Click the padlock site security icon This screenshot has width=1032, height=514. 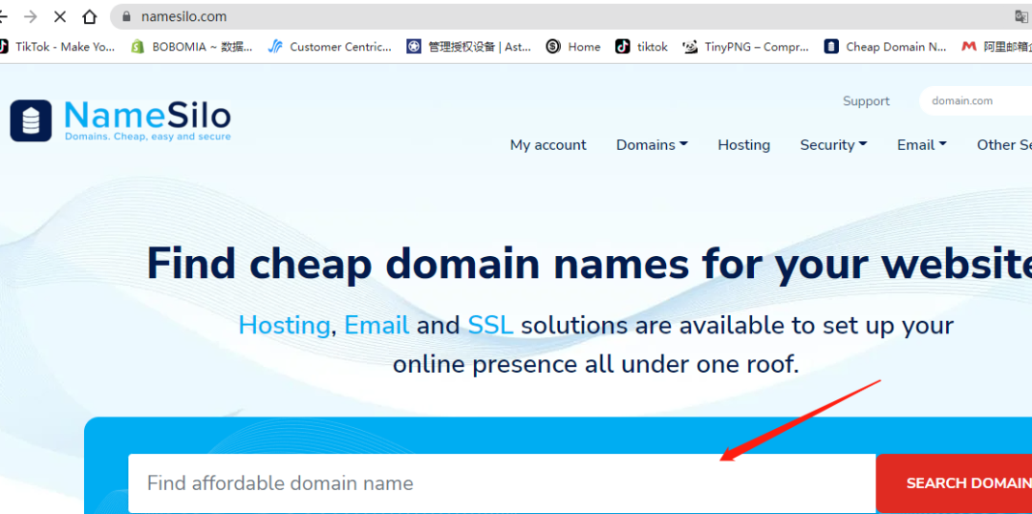coord(125,16)
